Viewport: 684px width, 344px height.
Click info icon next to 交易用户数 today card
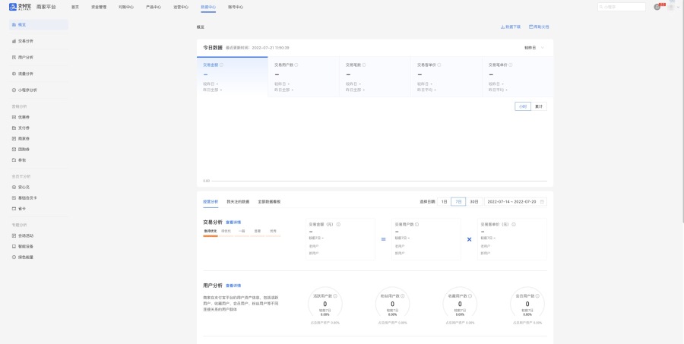[x=296, y=65]
